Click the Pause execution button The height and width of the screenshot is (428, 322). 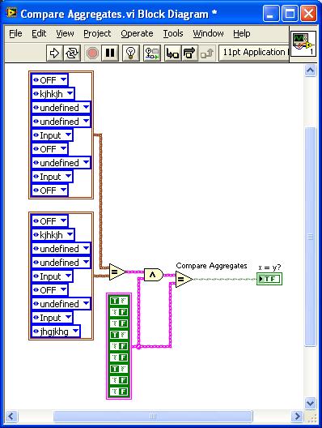coord(110,53)
